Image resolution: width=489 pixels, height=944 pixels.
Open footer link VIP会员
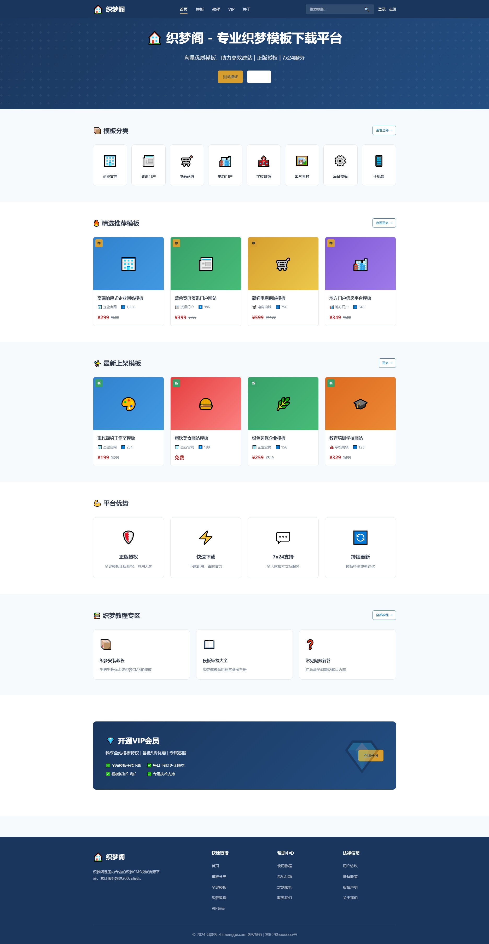pos(218,908)
